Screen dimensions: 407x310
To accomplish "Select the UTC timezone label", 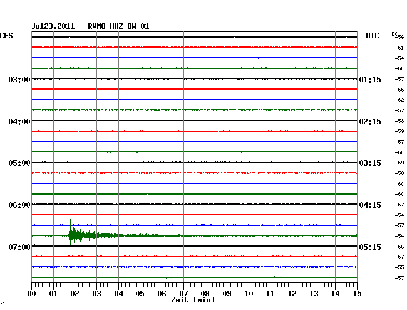I will [372, 36].
